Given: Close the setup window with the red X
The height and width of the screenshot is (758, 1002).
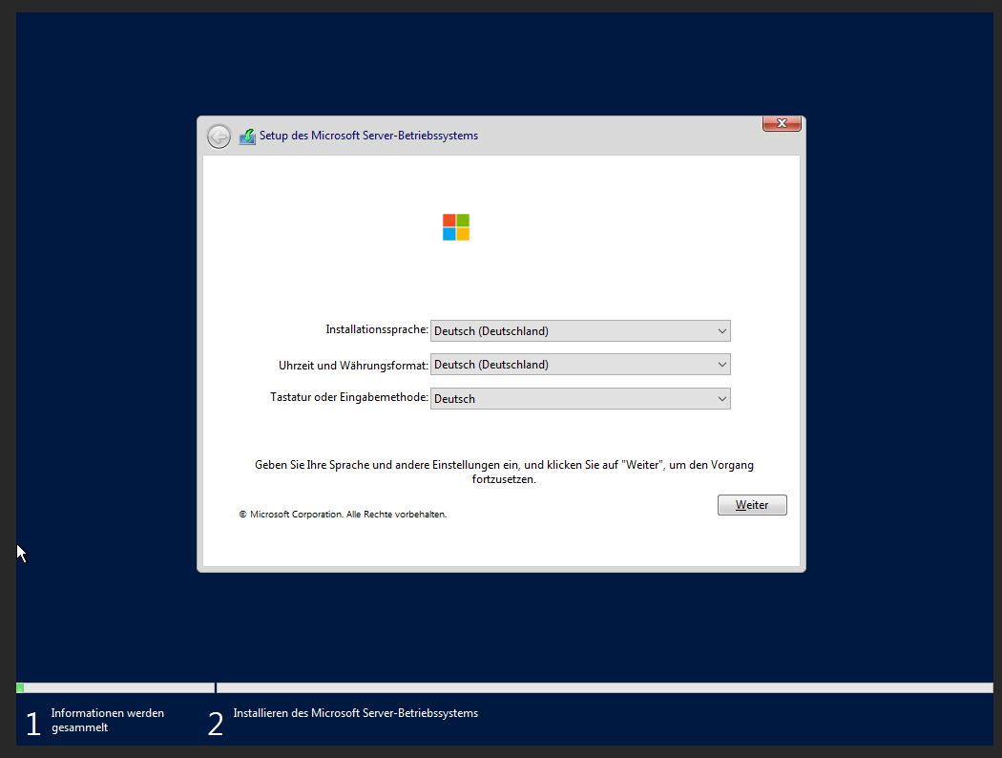Looking at the screenshot, I should 782,123.
